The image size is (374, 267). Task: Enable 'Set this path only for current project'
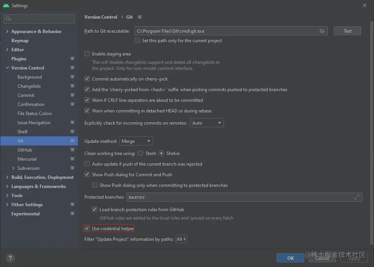[x=137, y=40]
